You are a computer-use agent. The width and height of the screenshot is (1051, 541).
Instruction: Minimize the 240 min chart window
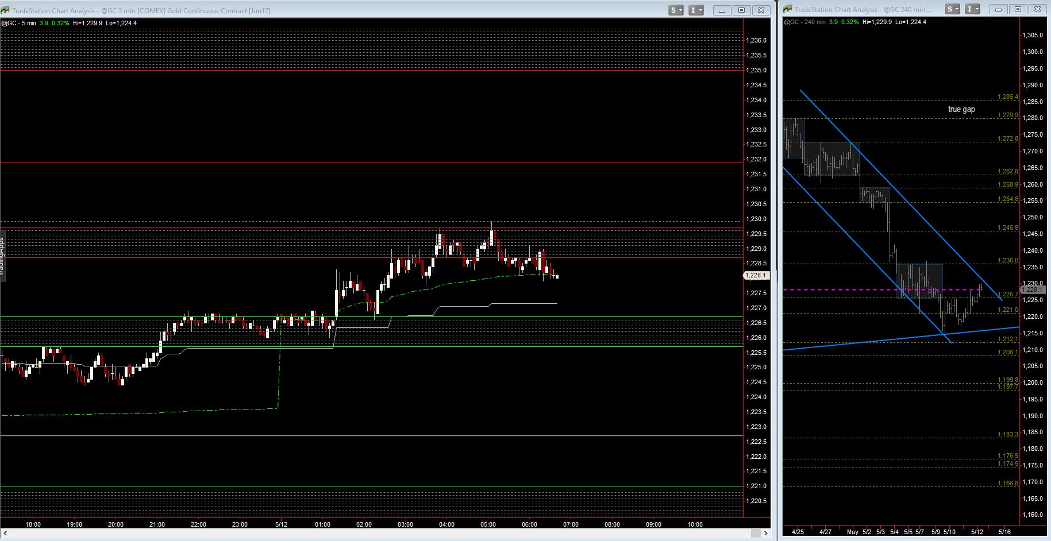point(998,9)
